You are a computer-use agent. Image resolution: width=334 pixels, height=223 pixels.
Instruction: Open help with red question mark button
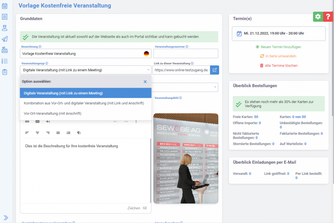(x=328, y=17)
